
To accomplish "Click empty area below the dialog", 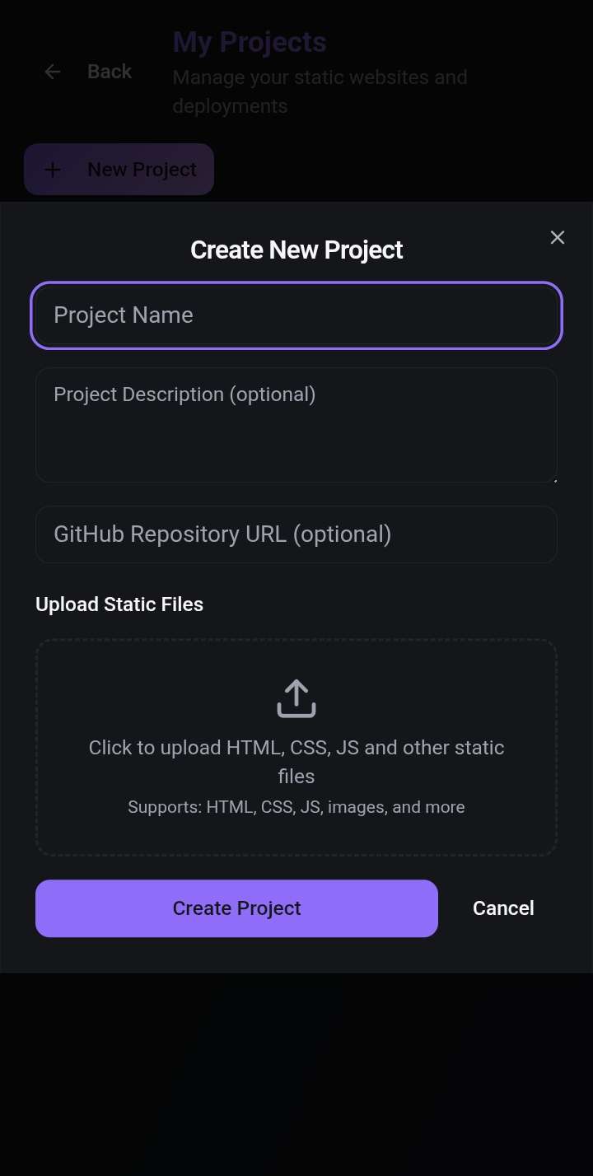I will (296, 1071).
